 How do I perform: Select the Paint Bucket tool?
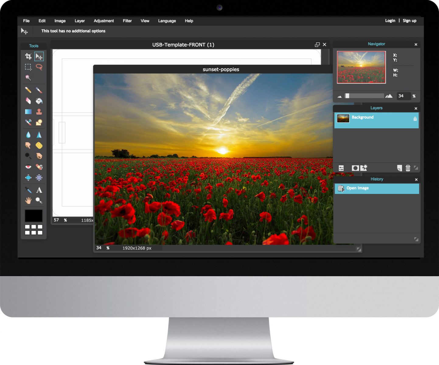(x=39, y=101)
